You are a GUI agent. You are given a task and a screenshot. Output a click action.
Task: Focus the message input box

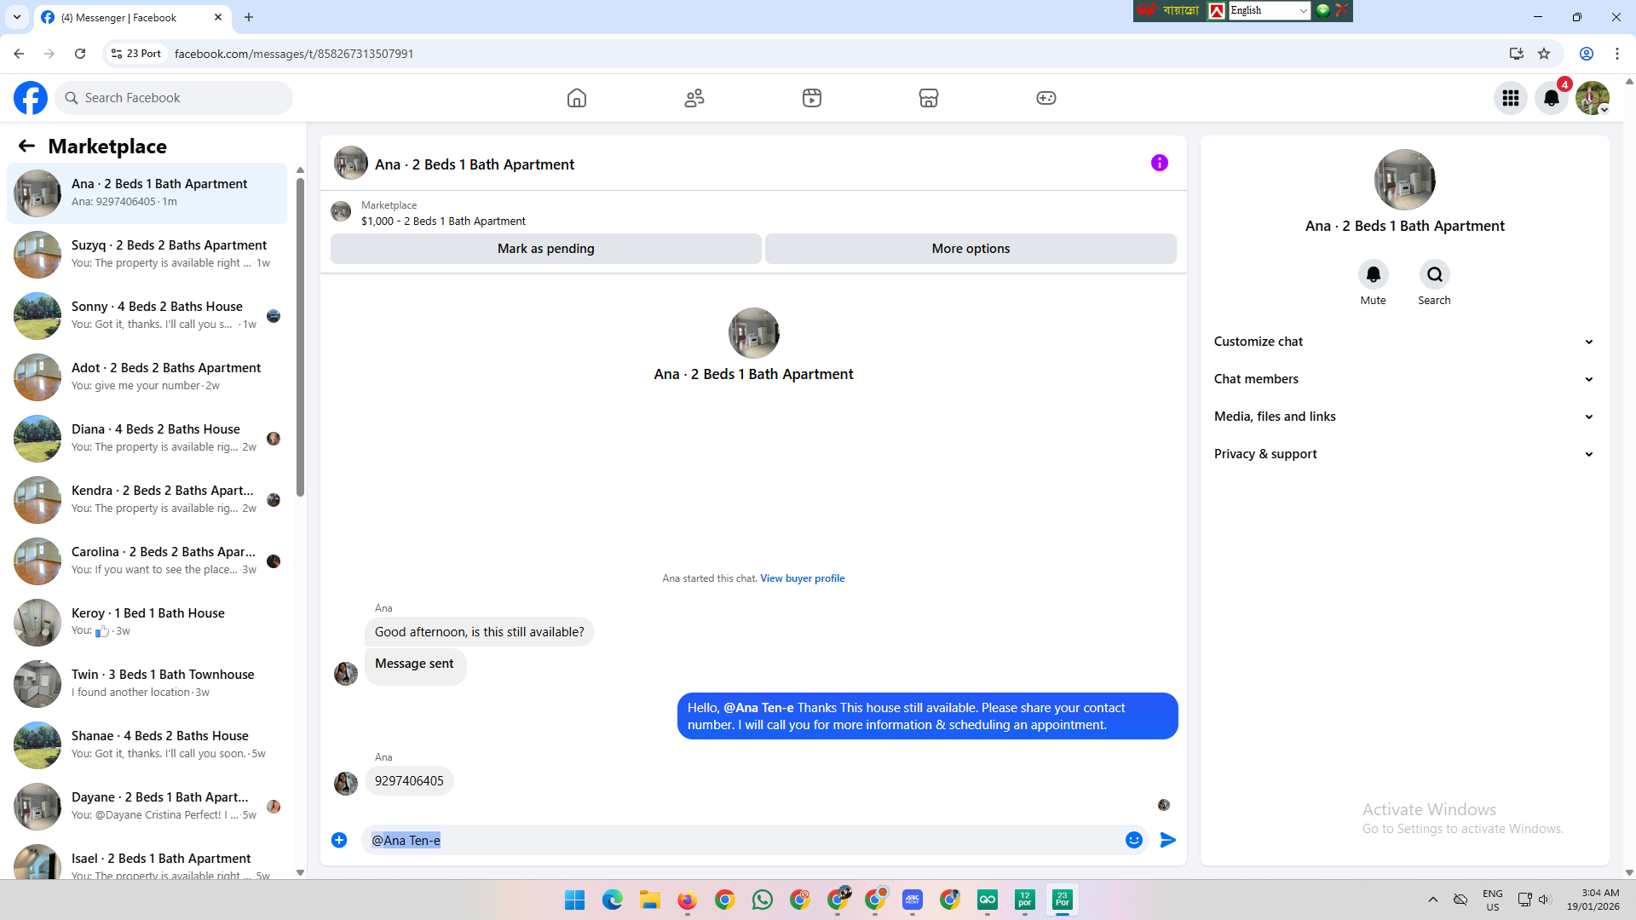tap(741, 840)
